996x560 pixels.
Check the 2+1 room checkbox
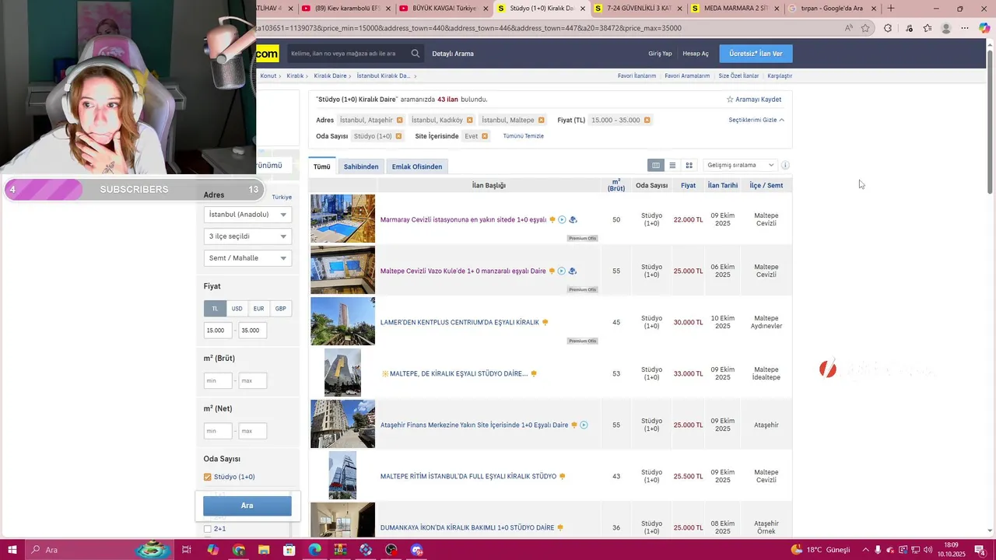pyautogui.click(x=208, y=529)
